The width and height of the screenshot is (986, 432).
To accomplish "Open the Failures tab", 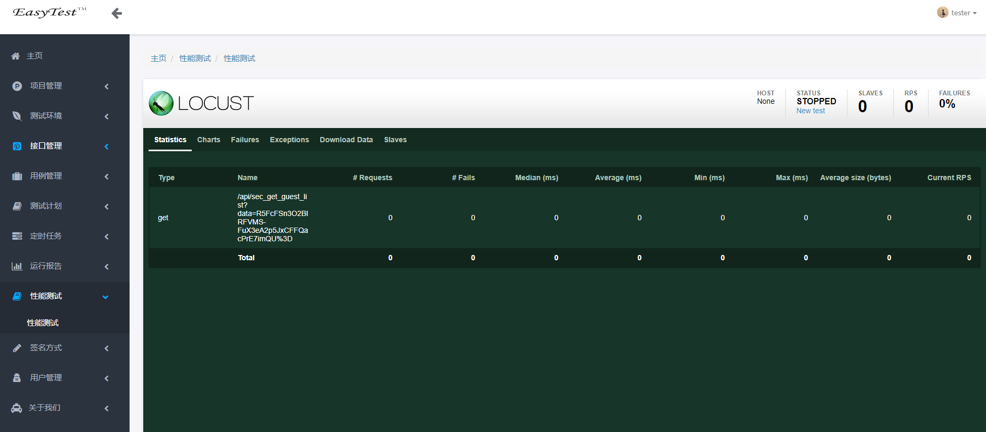I will (x=245, y=140).
